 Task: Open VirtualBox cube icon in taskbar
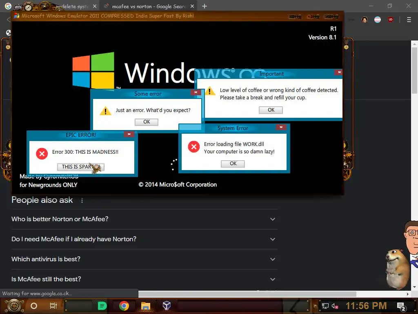[x=167, y=306]
